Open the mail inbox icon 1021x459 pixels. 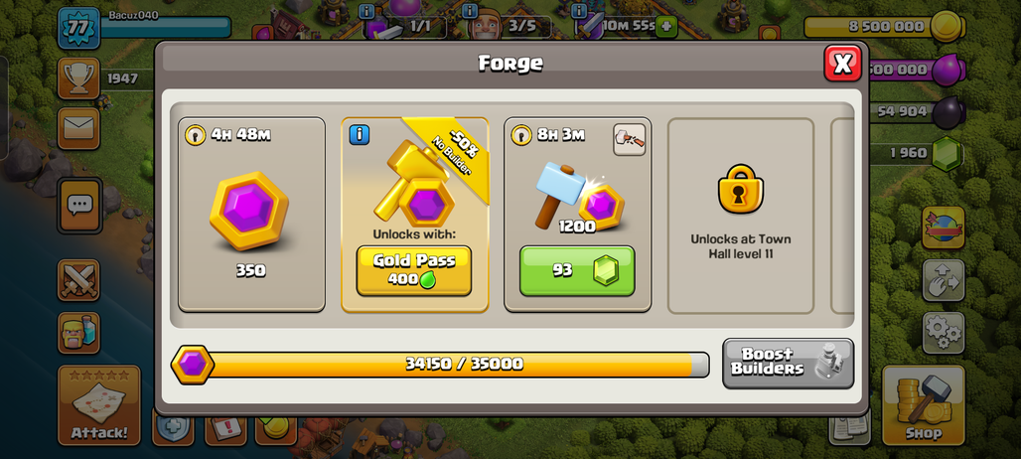pos(78,128)
